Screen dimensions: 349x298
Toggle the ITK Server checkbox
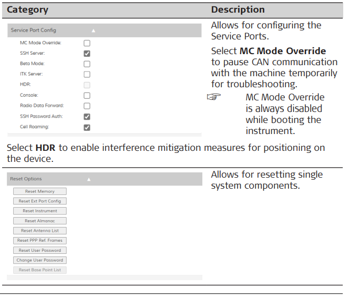click(x=87, y=75)
